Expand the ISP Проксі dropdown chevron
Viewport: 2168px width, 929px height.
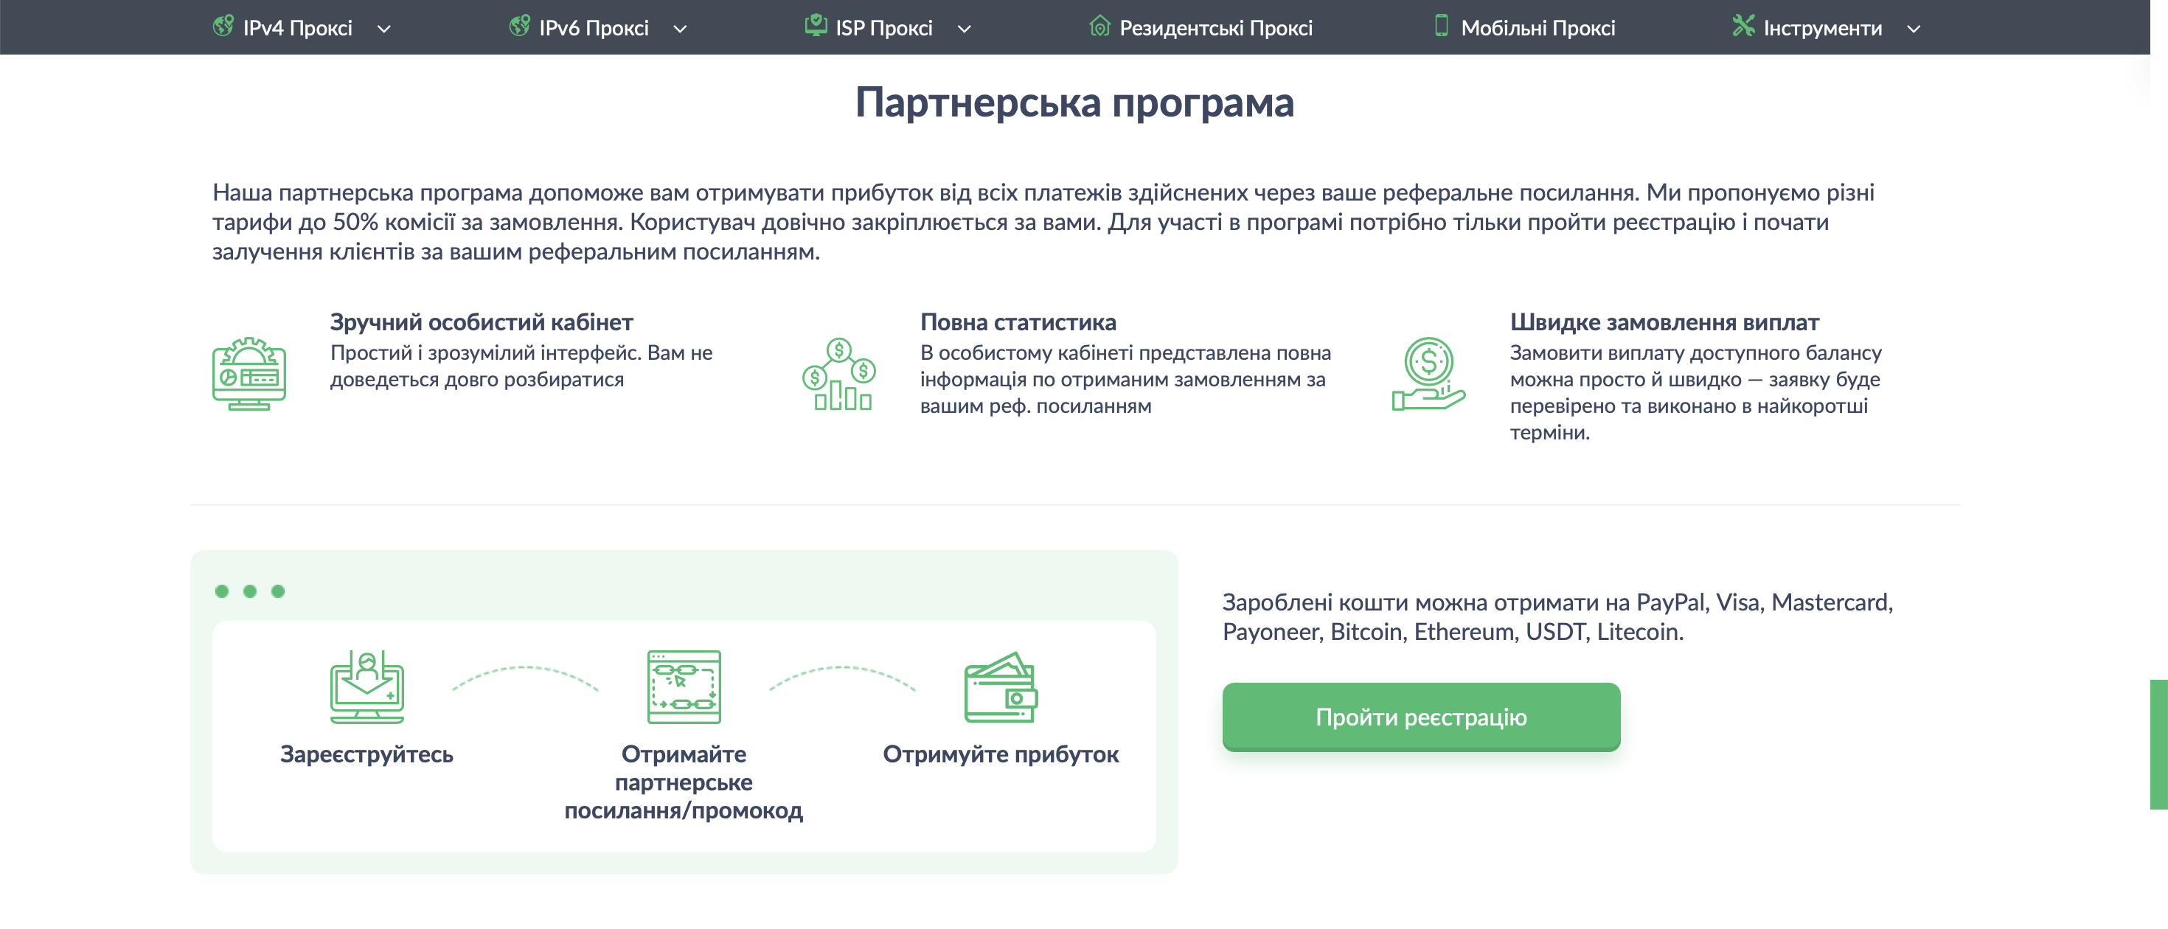click(x=965, y=29)
